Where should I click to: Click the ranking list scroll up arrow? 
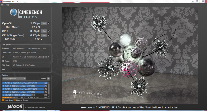[49, 82]
